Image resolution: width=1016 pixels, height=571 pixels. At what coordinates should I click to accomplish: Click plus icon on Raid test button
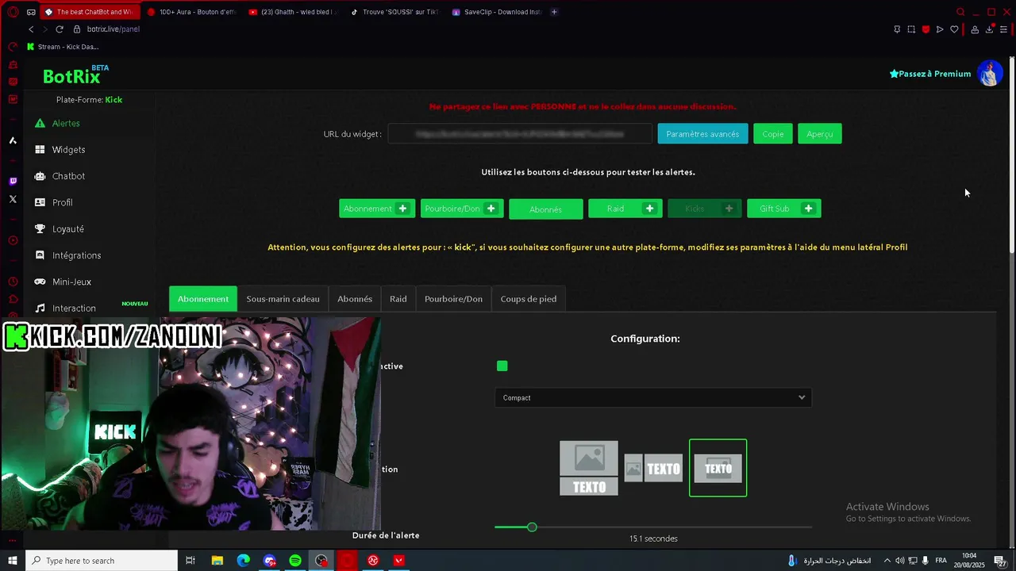point(649,209)
